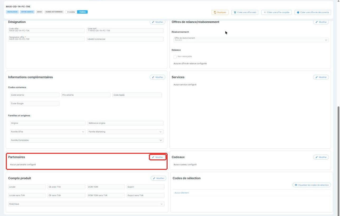Click the DURÉE DÉTERMINÉE tag
340x216 pixels.
click(54, 12)
